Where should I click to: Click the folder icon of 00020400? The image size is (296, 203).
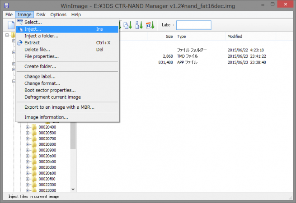click(x=34, y=127)
